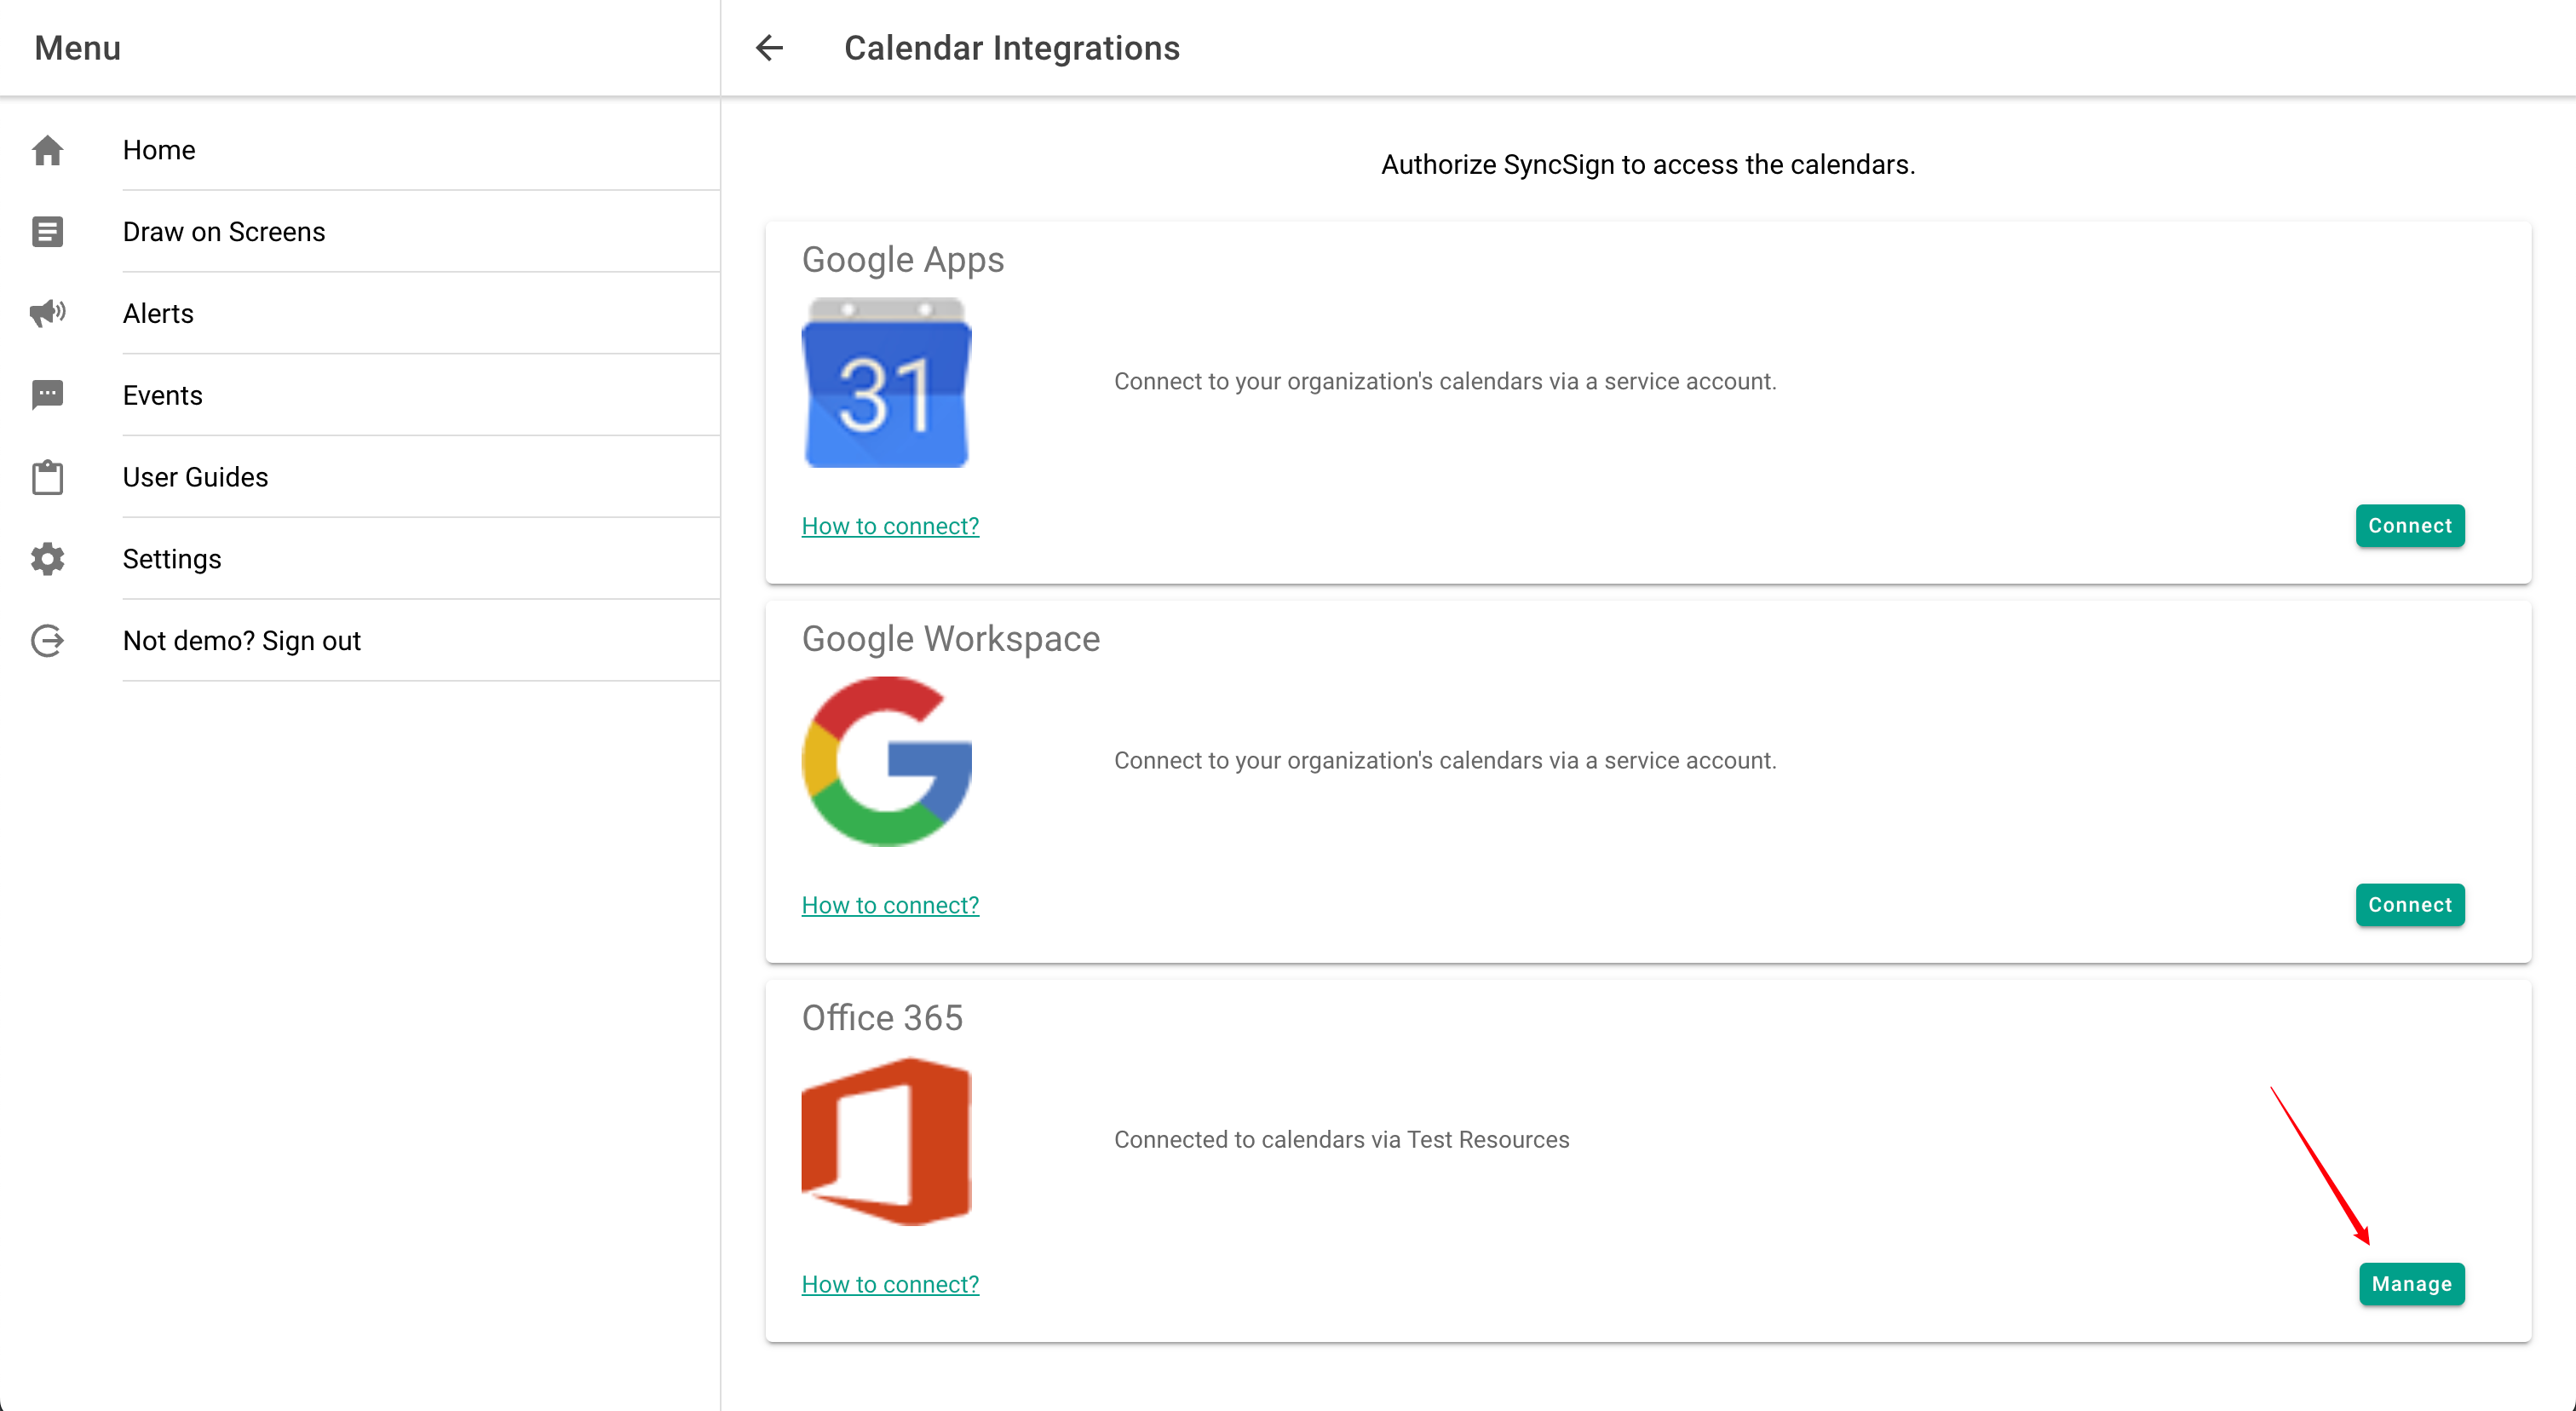Viewport: 2576px width, 1411px height.
Task: Click the Google Apps service account description
Action: 1445,382
